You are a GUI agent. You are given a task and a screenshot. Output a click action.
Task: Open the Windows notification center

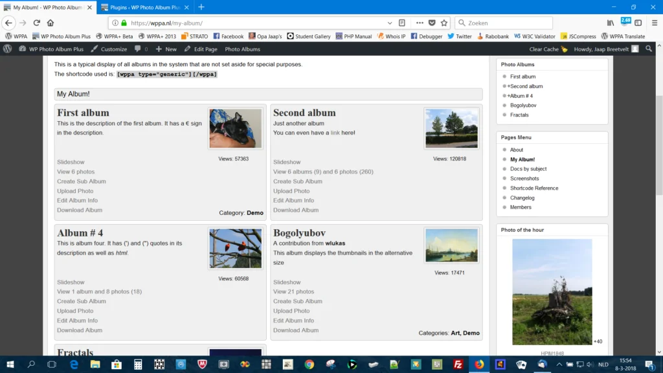point(650,364)
